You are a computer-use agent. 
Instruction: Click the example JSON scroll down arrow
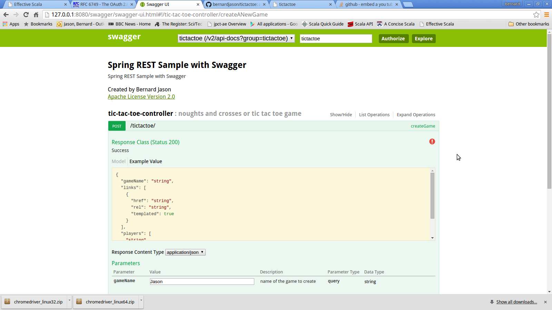[x=432, y=238]
